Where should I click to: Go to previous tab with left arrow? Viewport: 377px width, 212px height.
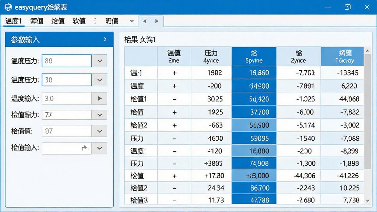144,21
